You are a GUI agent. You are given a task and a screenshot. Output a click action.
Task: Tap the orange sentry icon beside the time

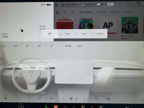83,4
